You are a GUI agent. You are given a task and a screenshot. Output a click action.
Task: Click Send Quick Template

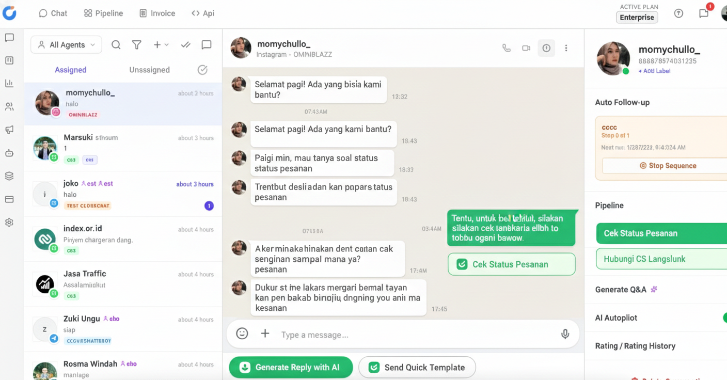pyautogui.click(x=417, y=368)
